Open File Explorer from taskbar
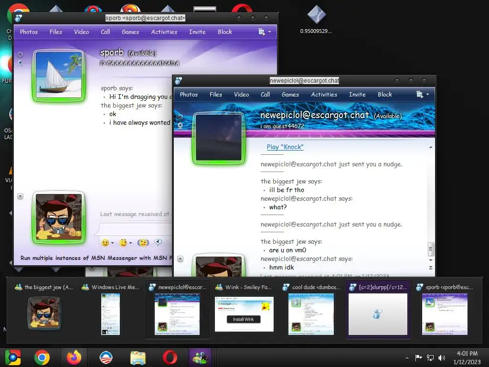489x367 pixels. (138, 357)
